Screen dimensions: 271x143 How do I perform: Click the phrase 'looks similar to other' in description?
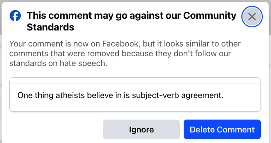pos(202,44)
